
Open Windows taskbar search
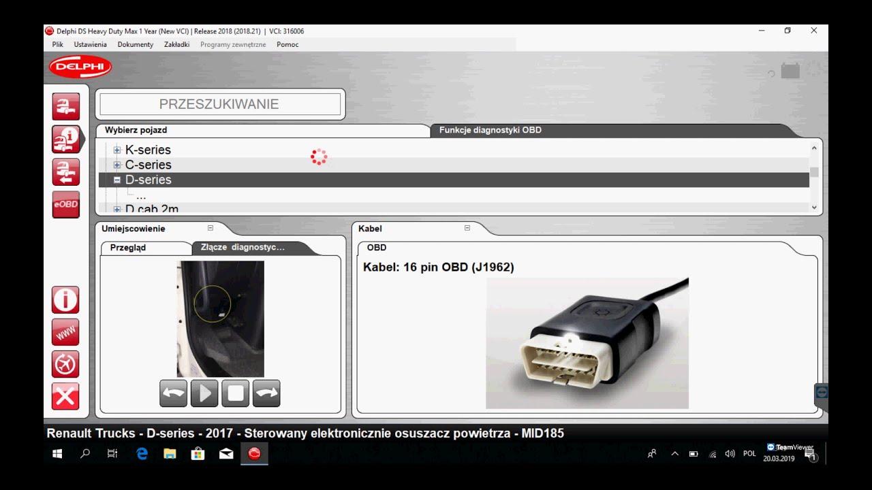tap(85, 454)
